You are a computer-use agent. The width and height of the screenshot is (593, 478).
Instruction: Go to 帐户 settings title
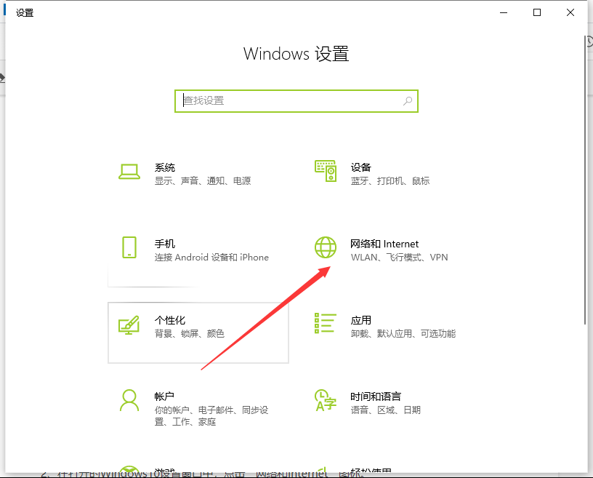click(x=164, y=397)
